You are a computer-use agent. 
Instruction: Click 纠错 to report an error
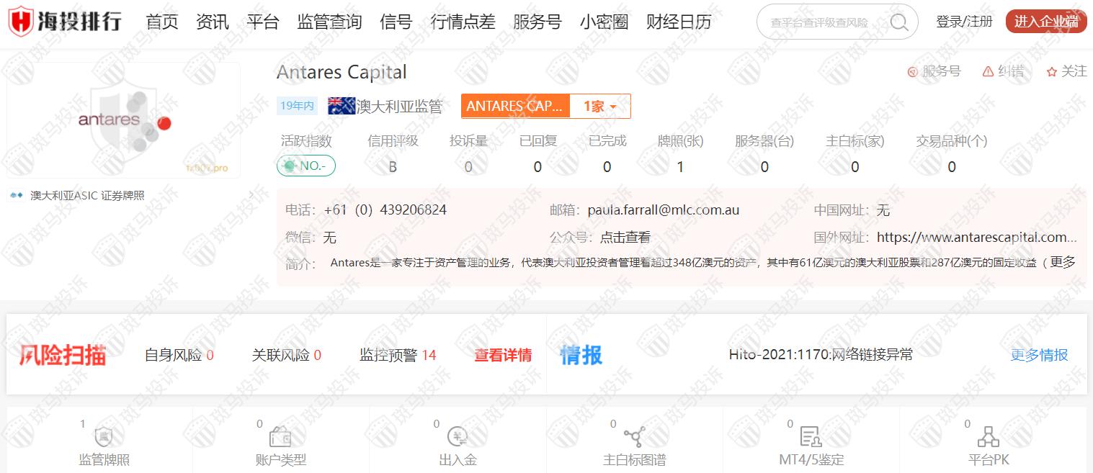[1003, 71]
